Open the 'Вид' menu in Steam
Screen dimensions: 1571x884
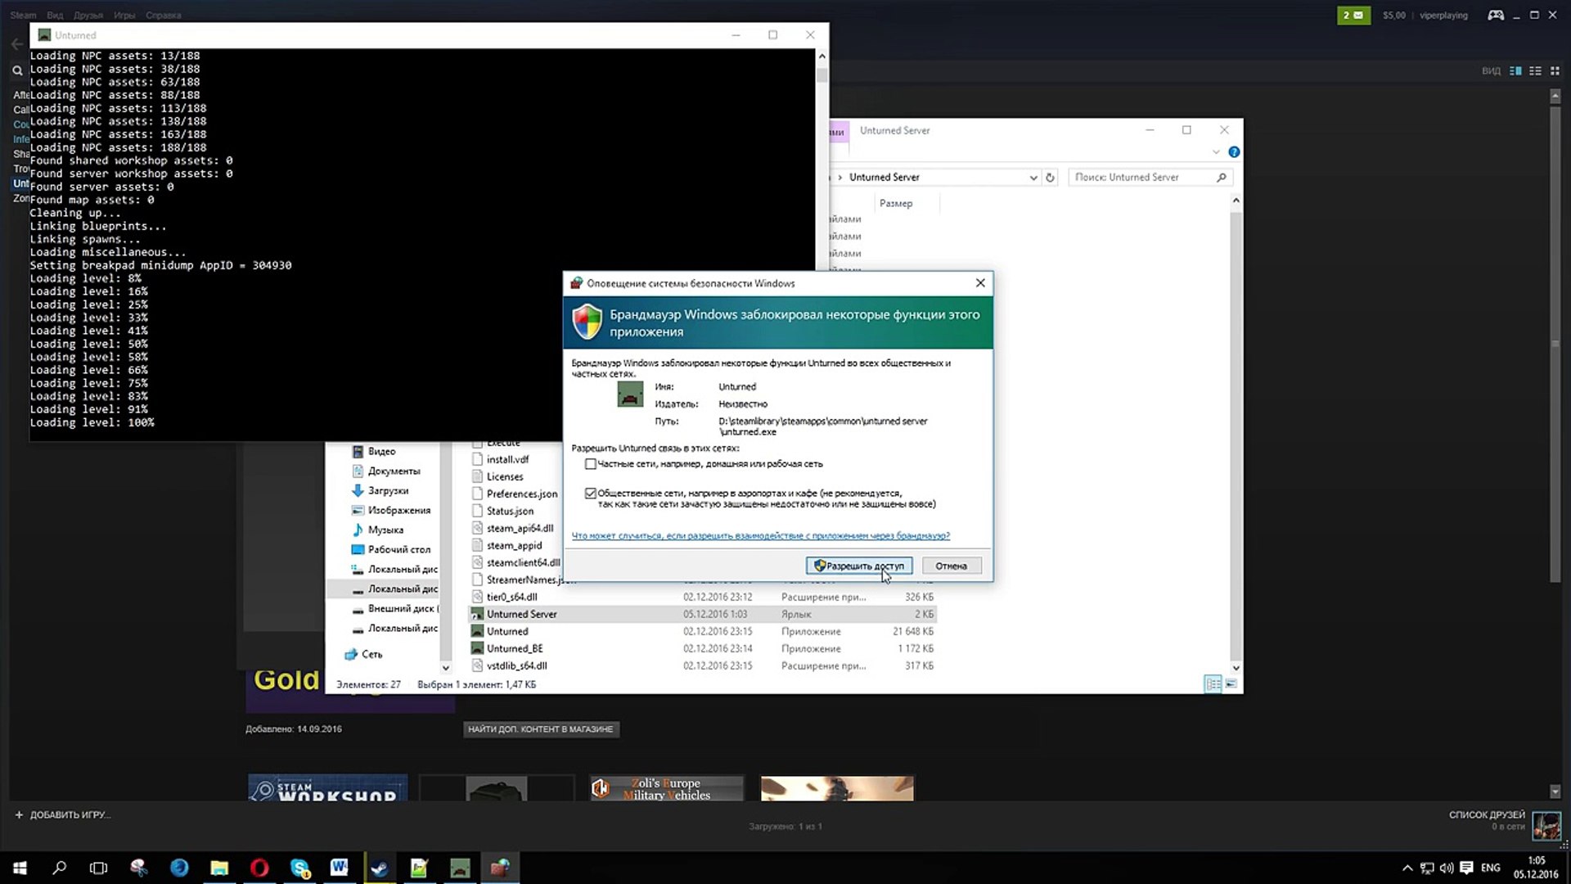55,16
